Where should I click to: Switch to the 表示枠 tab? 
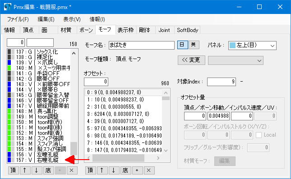tap(126, 30)
